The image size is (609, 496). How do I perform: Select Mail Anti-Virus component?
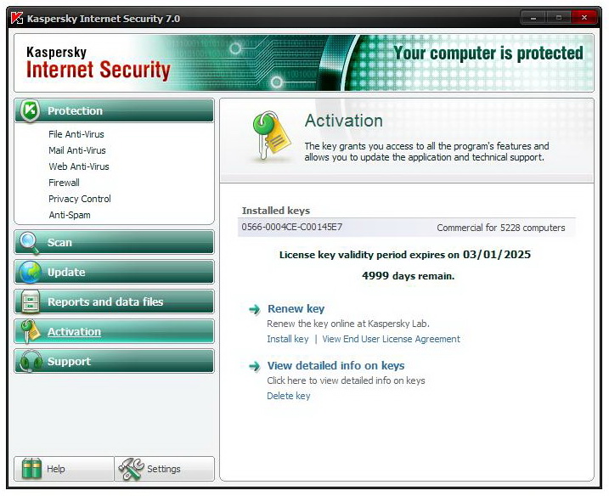tap(77, 150)
